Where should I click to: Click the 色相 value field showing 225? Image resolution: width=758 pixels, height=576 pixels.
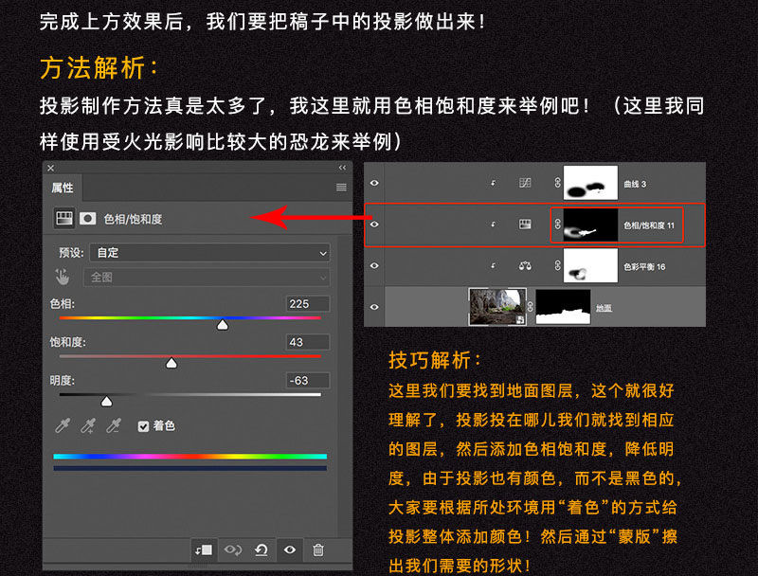tap(307, 304)
